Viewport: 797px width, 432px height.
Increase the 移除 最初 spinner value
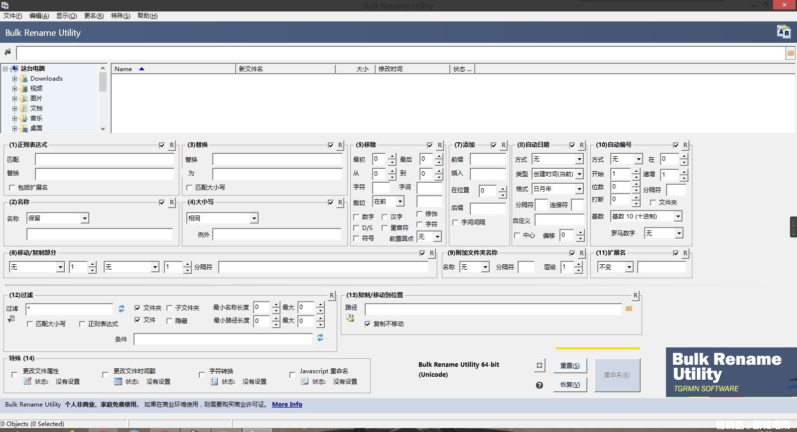(392, 156)
